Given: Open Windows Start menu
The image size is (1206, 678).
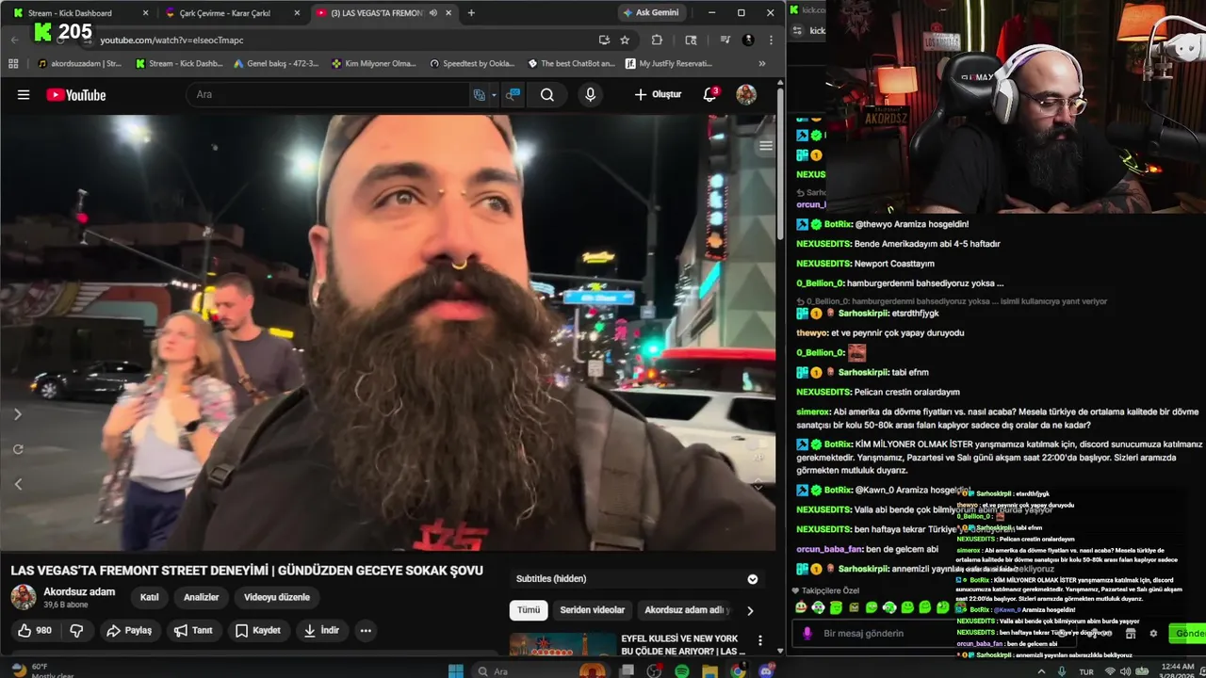Looking at the screenshot, I should pos(456,670).
